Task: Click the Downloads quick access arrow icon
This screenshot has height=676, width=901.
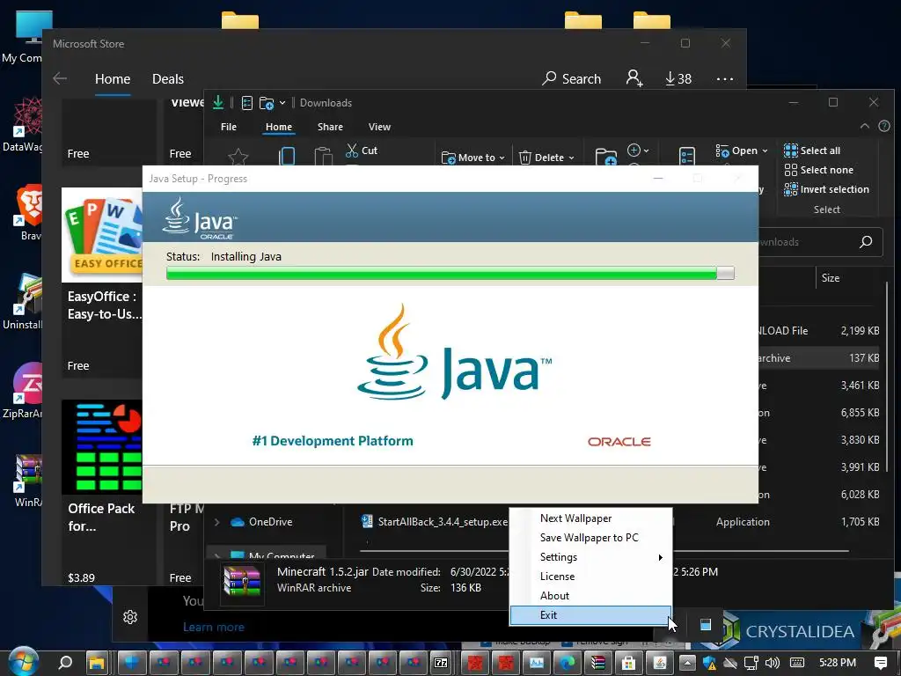Action: coord(218,102)
